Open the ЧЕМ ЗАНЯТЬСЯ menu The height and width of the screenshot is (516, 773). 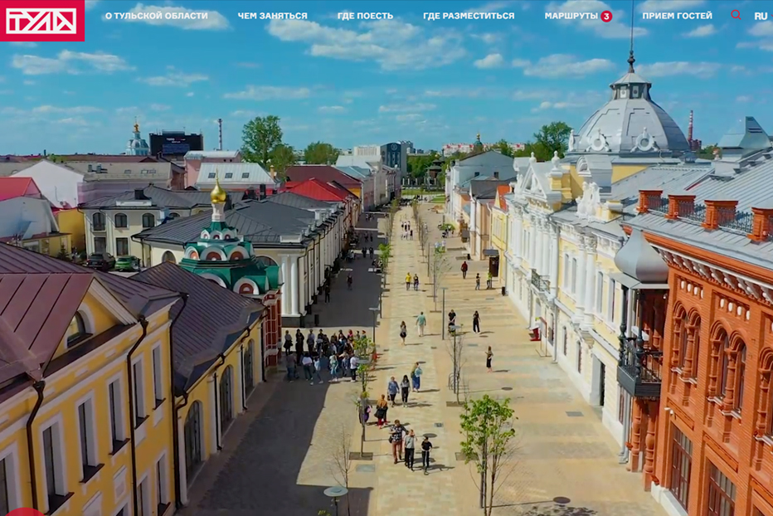(x=273, y=16)
